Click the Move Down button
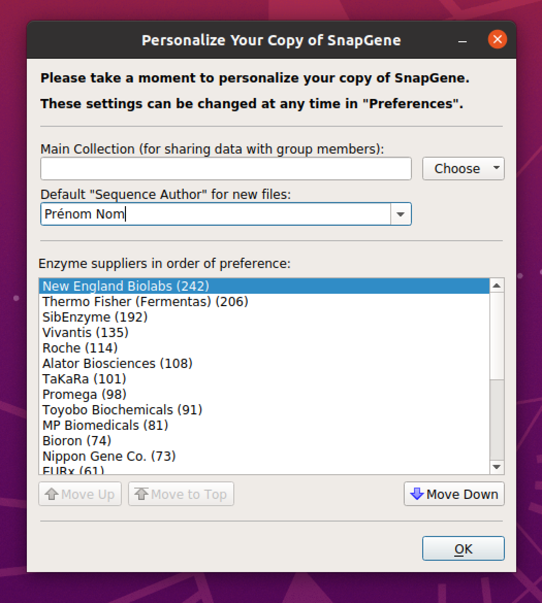Image resolution: width=542 pixels, height=603 pixels. (x=454, y=494)
